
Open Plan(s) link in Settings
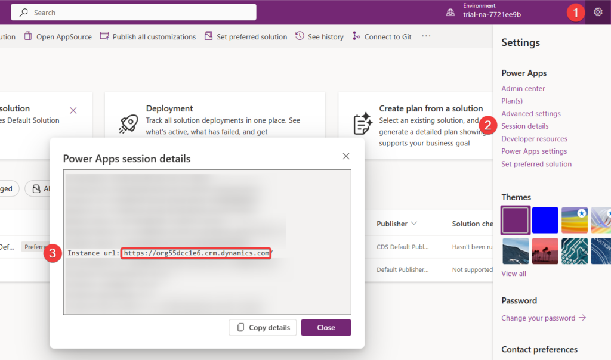[x=511, y=101]
